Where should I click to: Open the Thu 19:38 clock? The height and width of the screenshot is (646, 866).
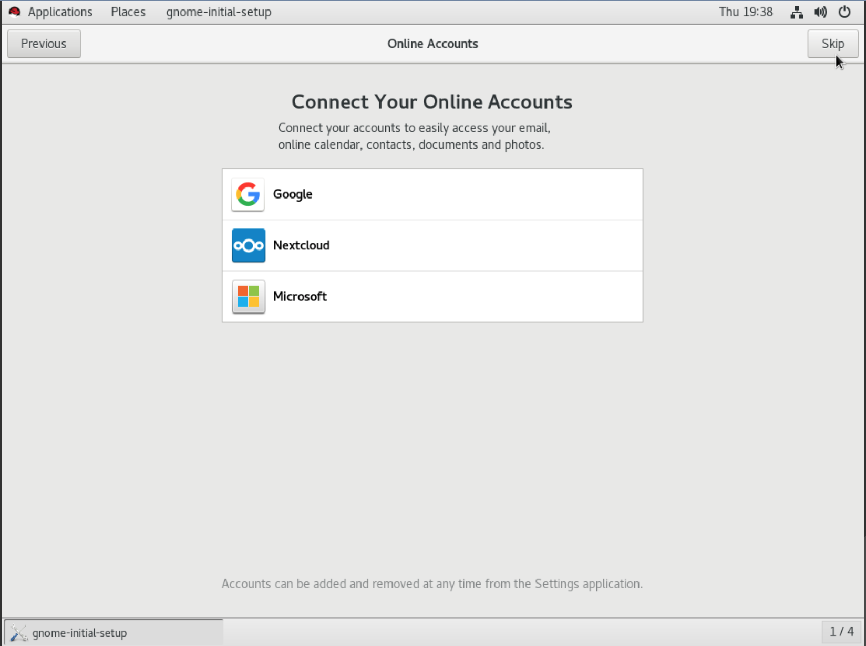(x=746, y=12)
